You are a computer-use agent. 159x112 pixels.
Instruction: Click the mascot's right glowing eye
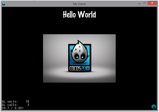(x=82, y=57)
